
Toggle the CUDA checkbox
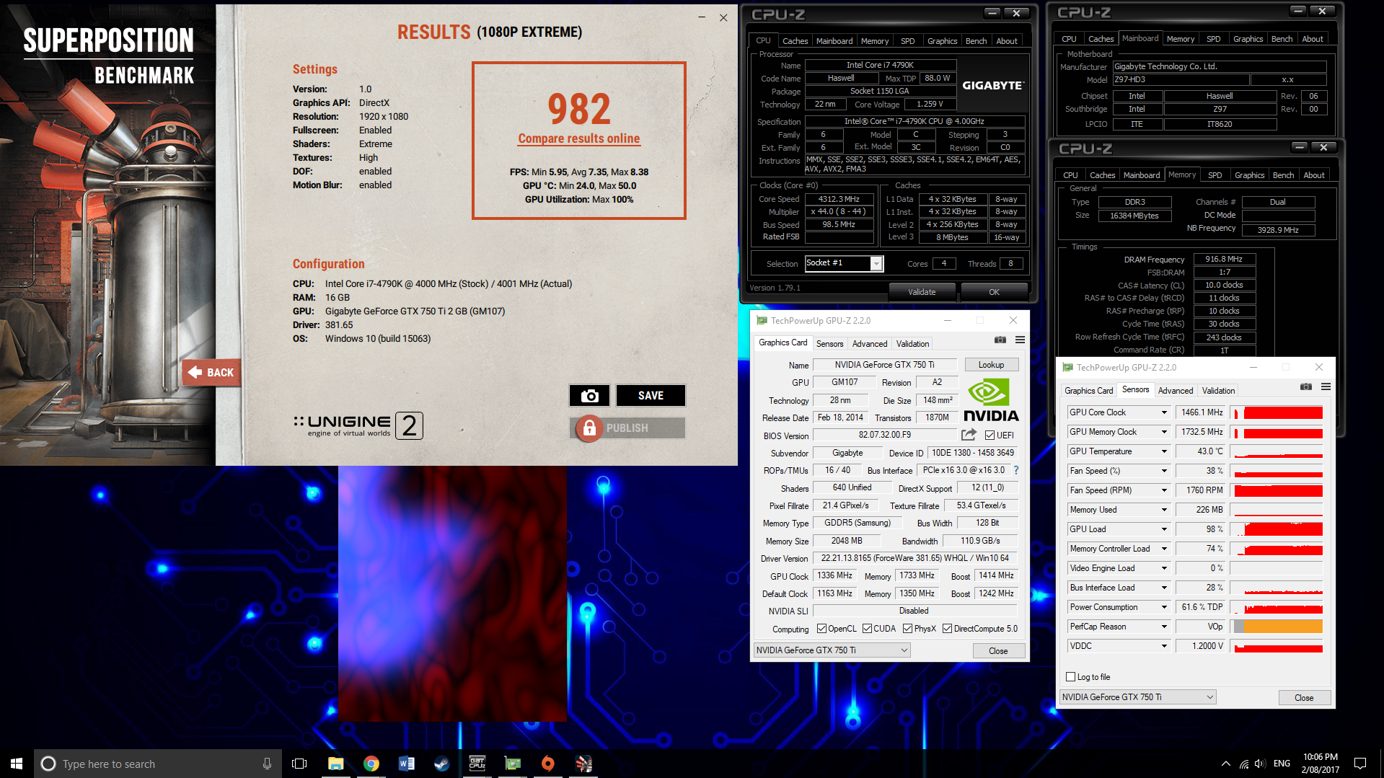point(867,629)
